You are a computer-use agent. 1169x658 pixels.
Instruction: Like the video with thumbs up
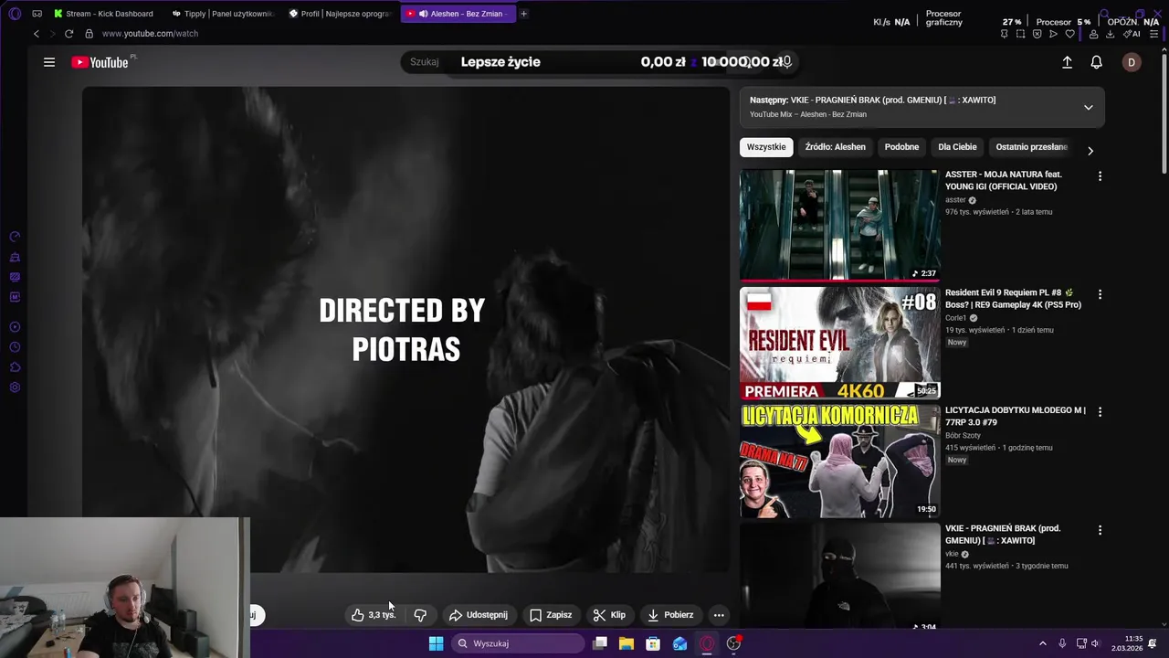pyautogui.click(x=374, y=615)
